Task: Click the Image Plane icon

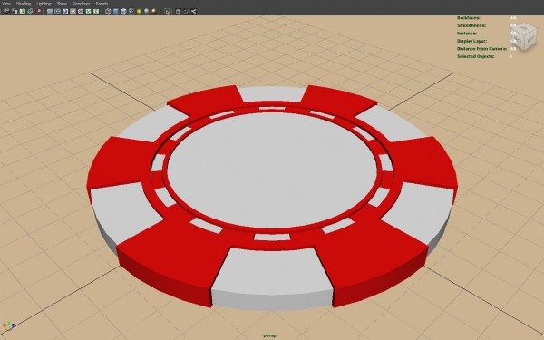Action: [30, 11]
